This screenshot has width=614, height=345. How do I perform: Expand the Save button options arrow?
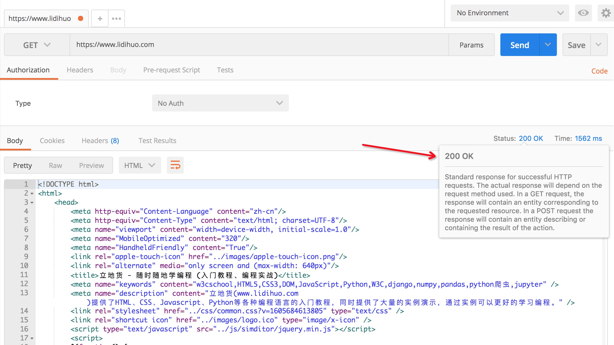coord(598,45)
